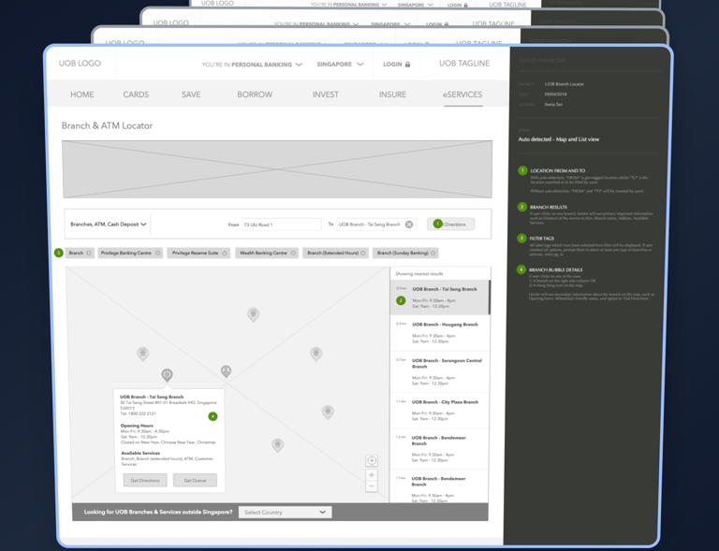Remove the Branch (Sunday Banking) filter tag

coord(433,253)
